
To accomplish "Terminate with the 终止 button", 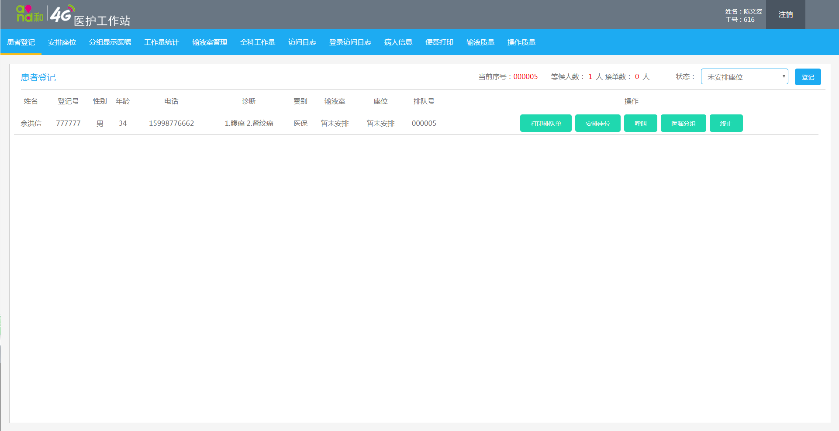I will pyautogui.click(x=726, y=124).
